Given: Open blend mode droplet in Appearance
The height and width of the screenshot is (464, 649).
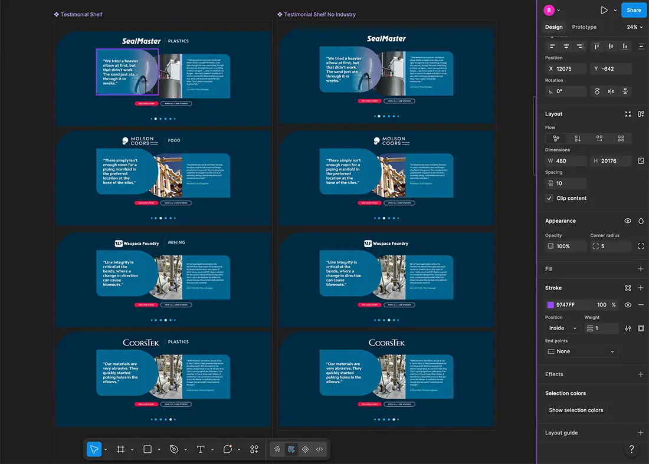Looking at the screenshot, I should (x=641, y=221).
